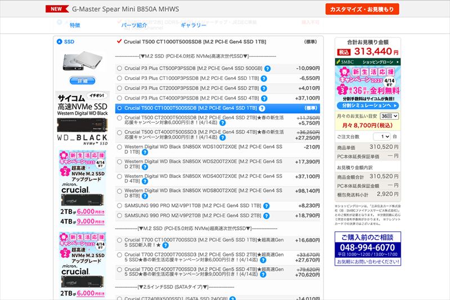Select Samsung 990 PRO 1TB radio

tap(119, 205)
